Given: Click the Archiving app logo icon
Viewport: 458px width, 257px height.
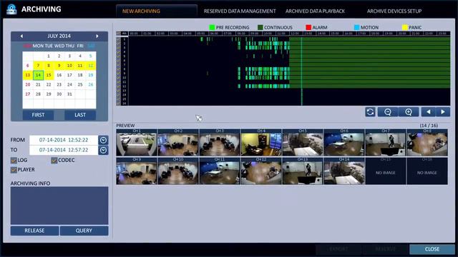Looking at the screenshot, I should click(x=11, y=9).
